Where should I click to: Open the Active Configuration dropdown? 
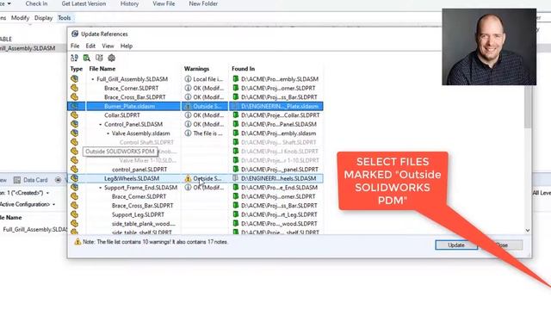[53, 204]
